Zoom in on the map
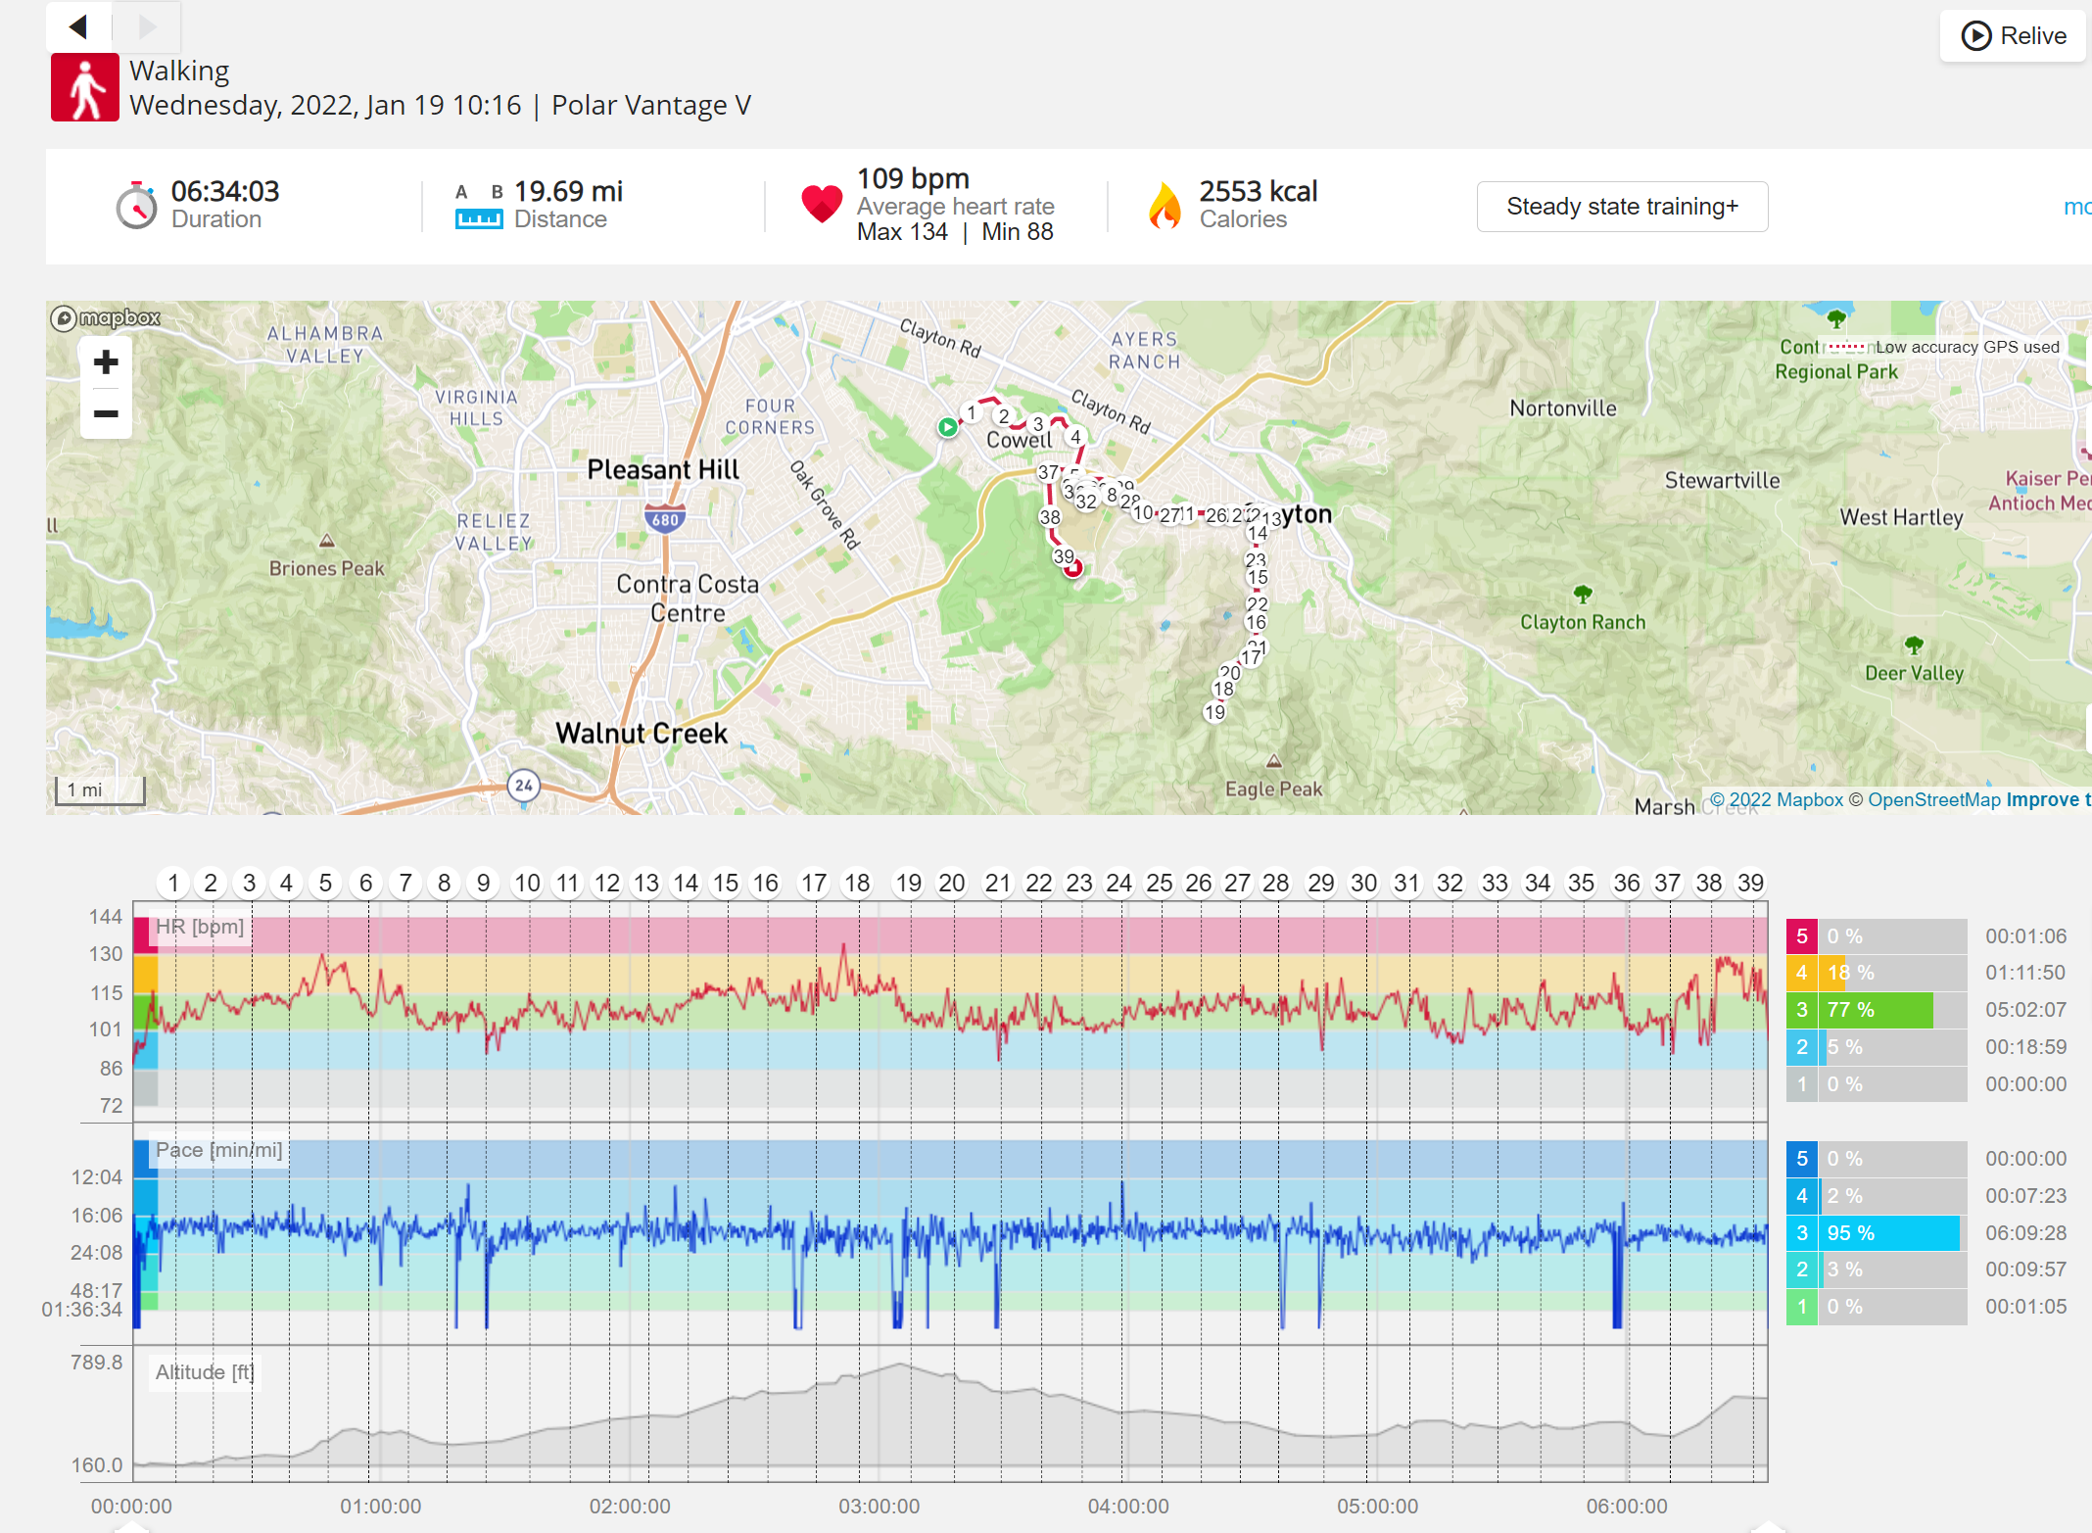Viewport: 2092px width, 1533px height. tap(106, 362)
